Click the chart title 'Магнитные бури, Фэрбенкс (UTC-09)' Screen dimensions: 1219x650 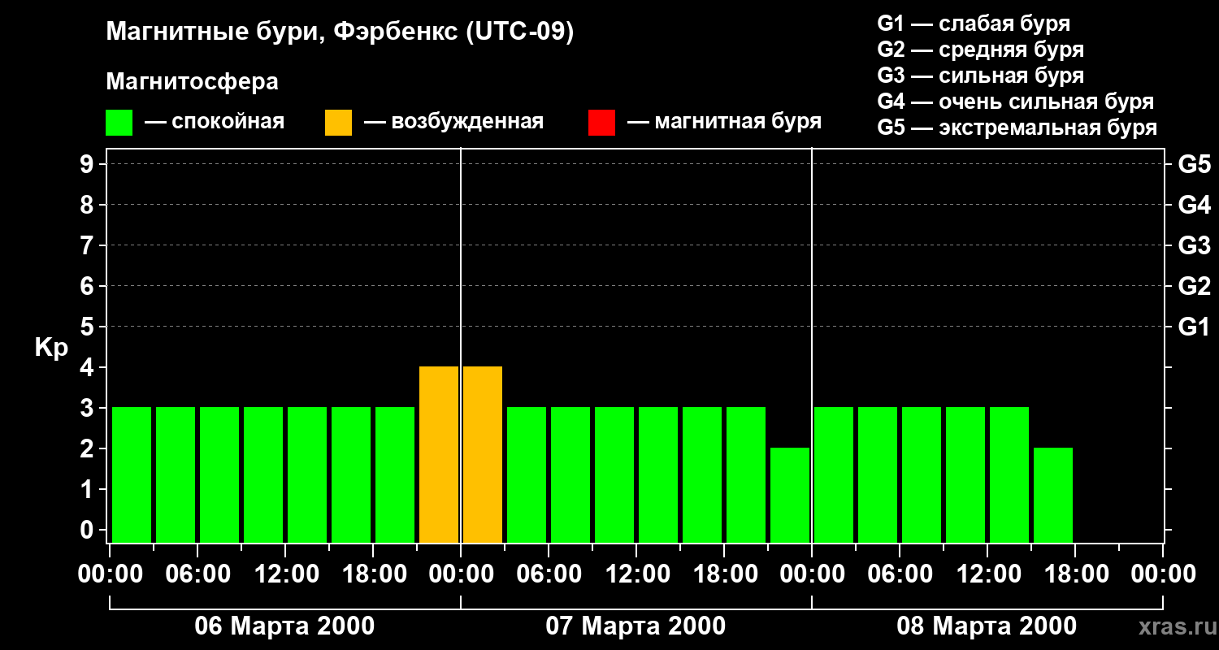pos(340,32)
